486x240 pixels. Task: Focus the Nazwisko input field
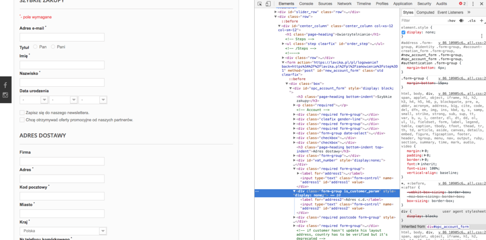coord(62,82)
